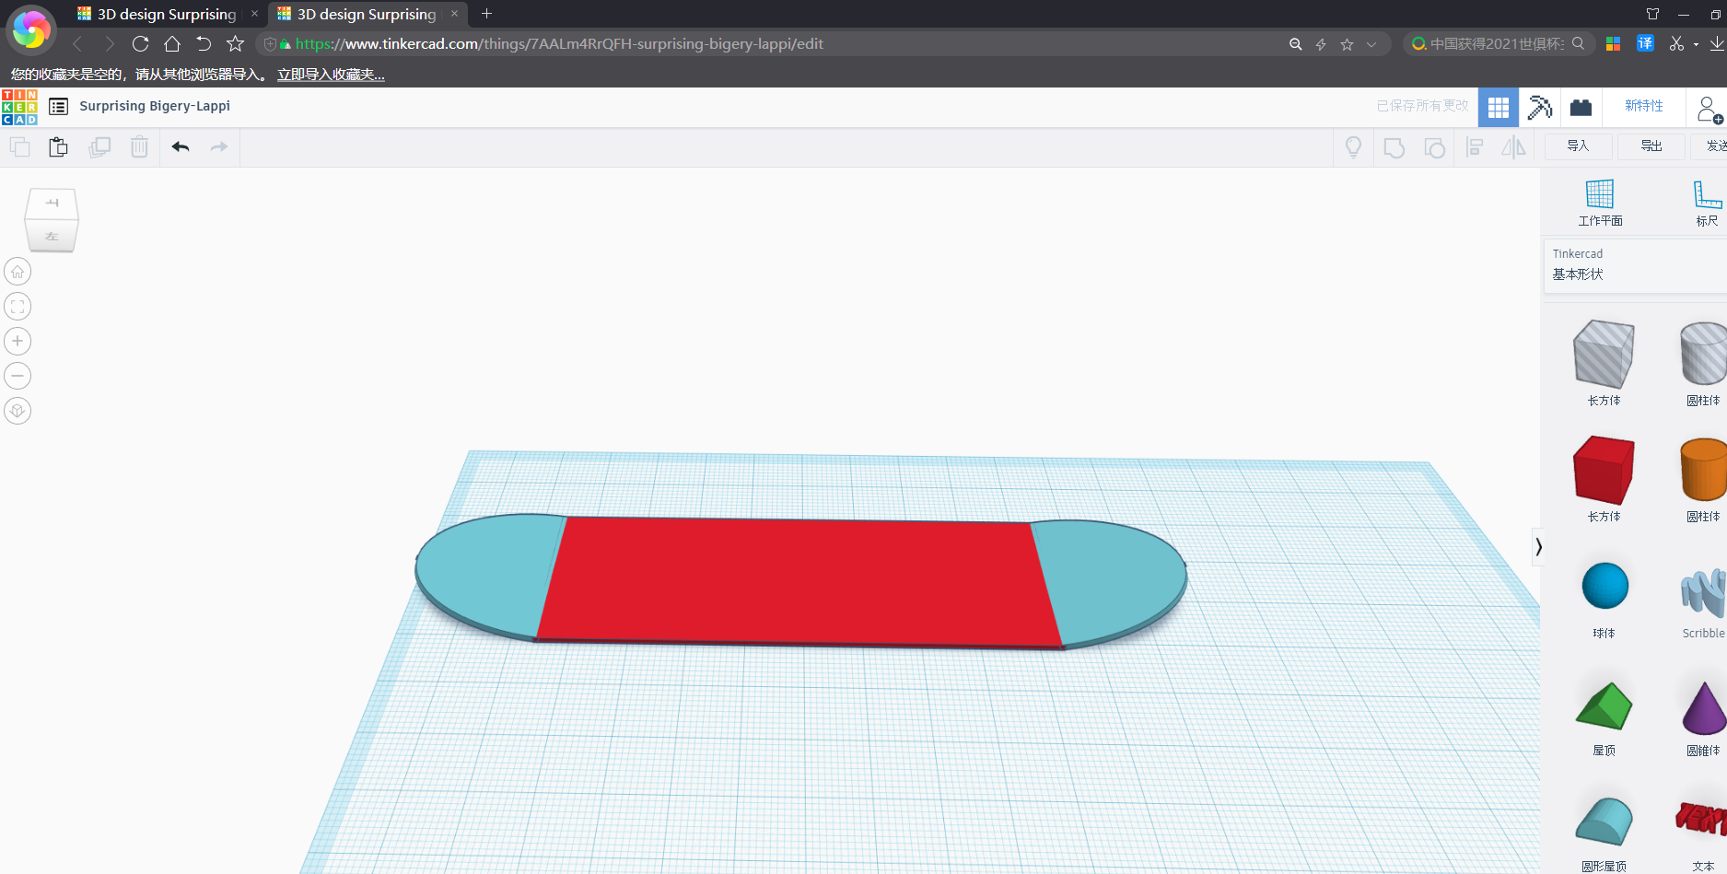Click the Copy toolbar icon
The image size is (1727, 874).
click(19, 147)
